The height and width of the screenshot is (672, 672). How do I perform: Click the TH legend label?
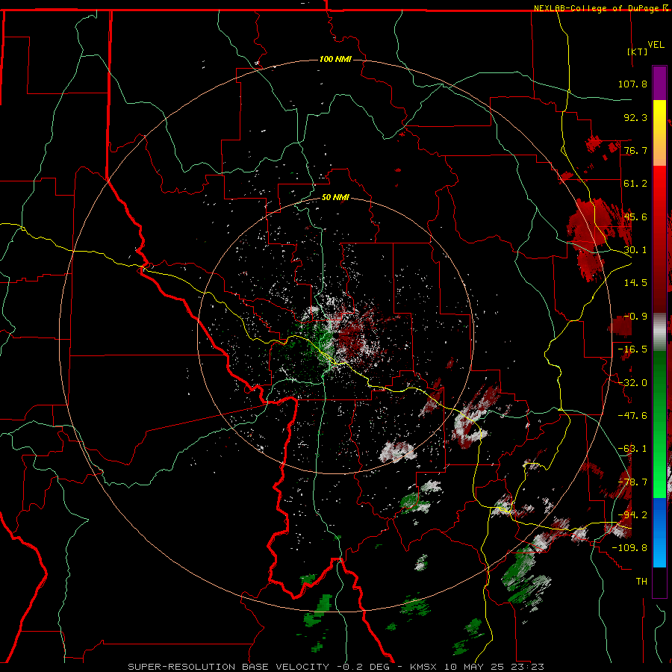point(641,582)
